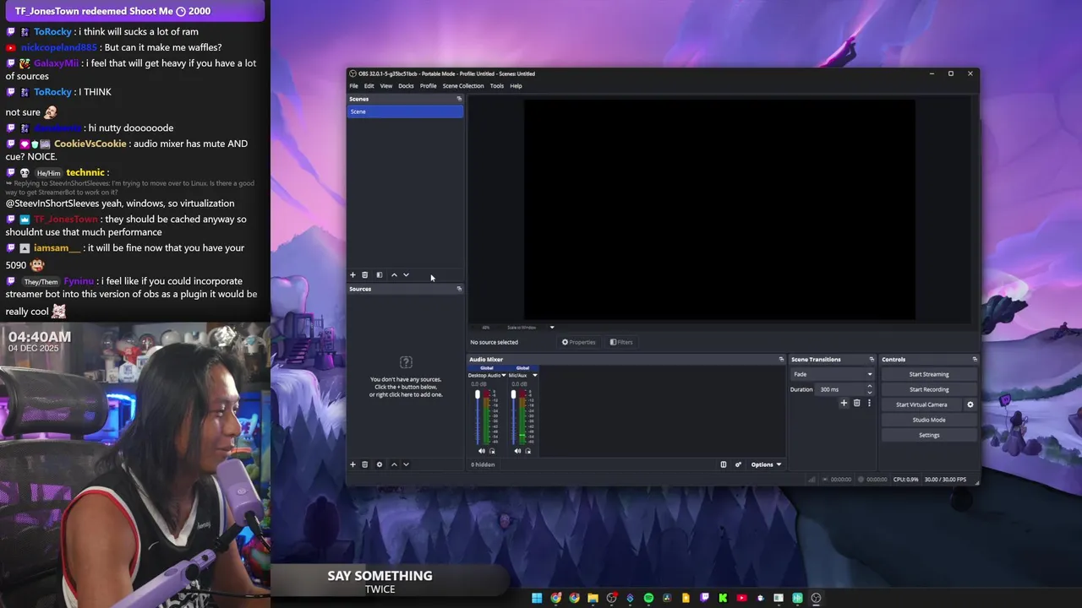Screen dimensions: 1082x608
Task: Move scene down in Scenes toolbar
Action: point(406,275)
